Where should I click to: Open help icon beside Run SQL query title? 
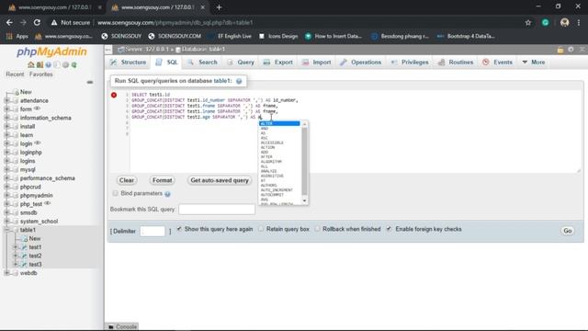point(239,81)
